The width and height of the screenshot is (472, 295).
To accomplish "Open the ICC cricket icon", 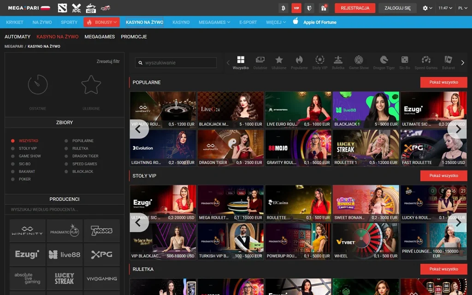I will [x=77, y=8].
